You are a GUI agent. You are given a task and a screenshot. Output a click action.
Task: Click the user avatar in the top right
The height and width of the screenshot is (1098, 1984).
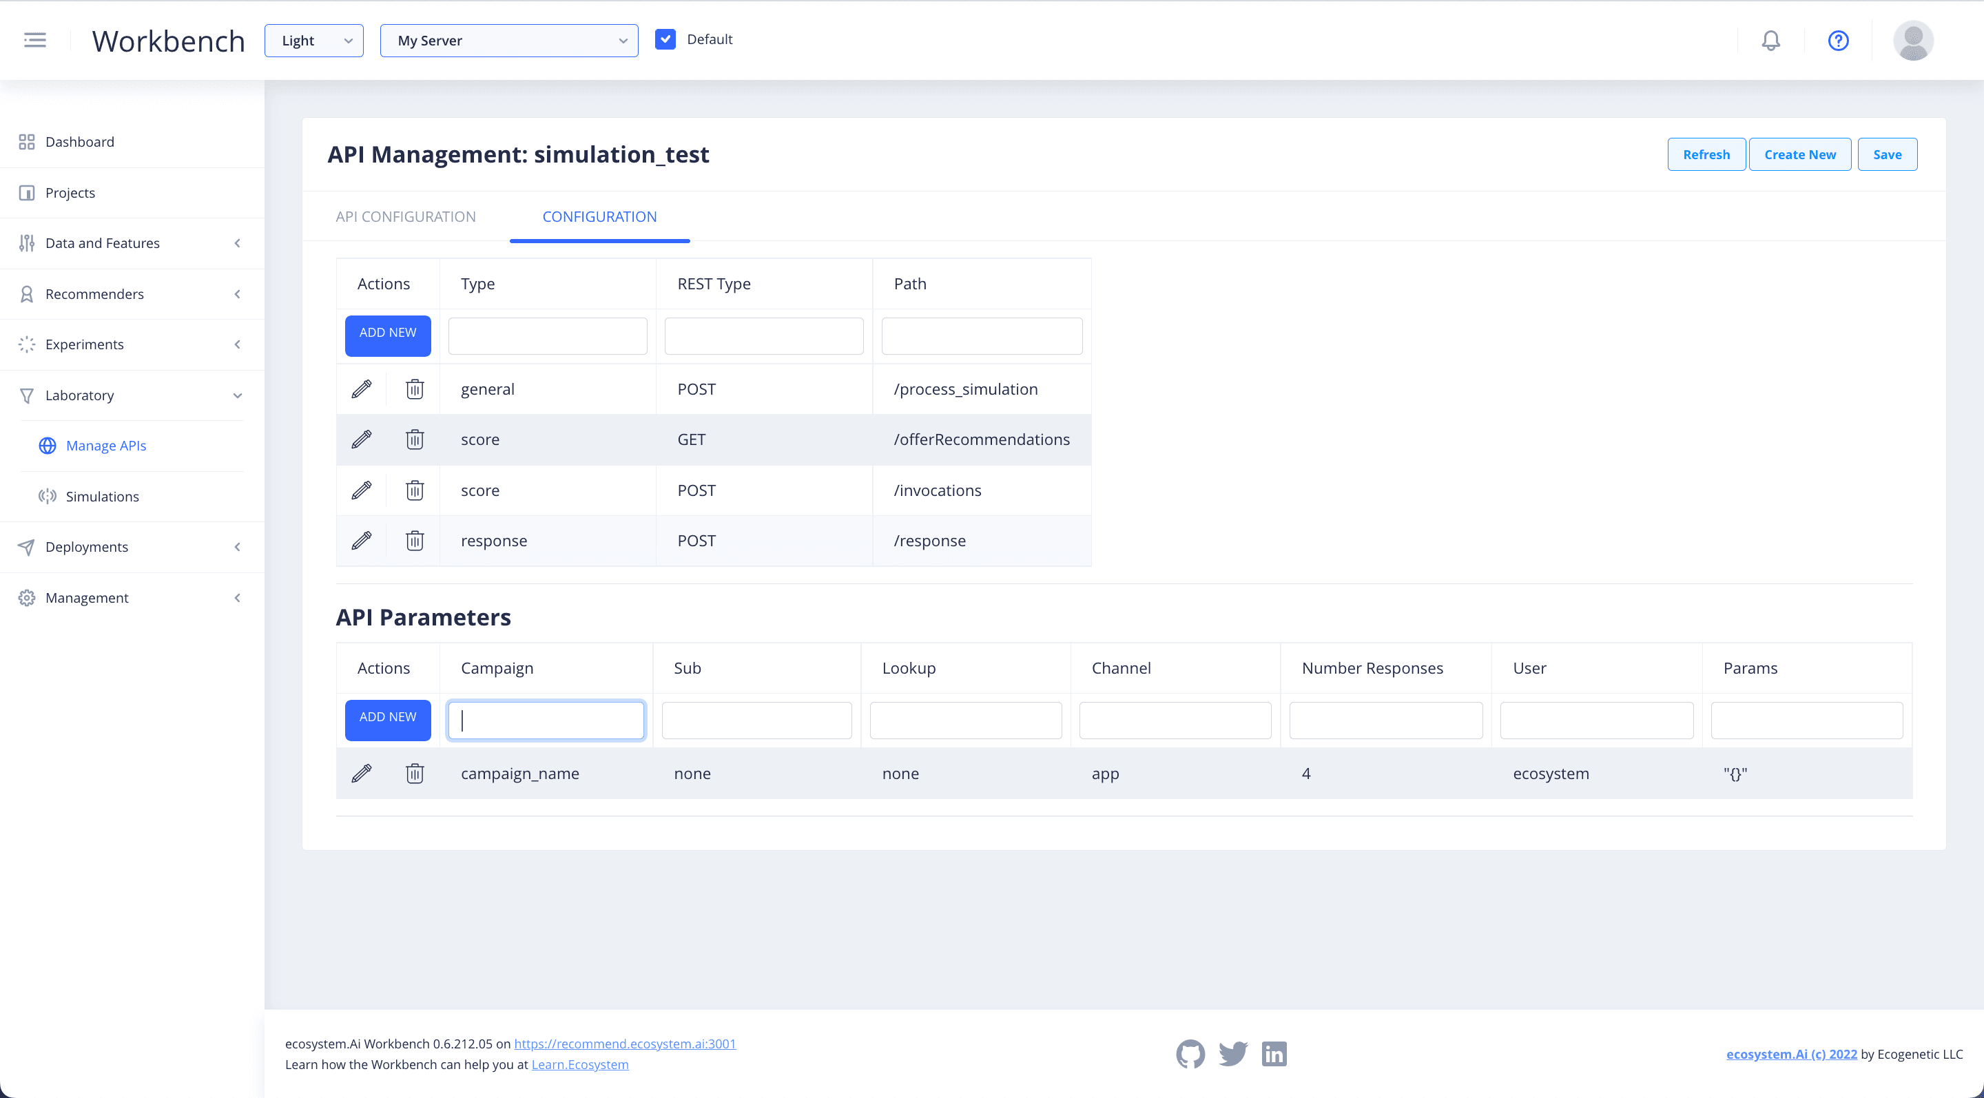[1914, 40]
